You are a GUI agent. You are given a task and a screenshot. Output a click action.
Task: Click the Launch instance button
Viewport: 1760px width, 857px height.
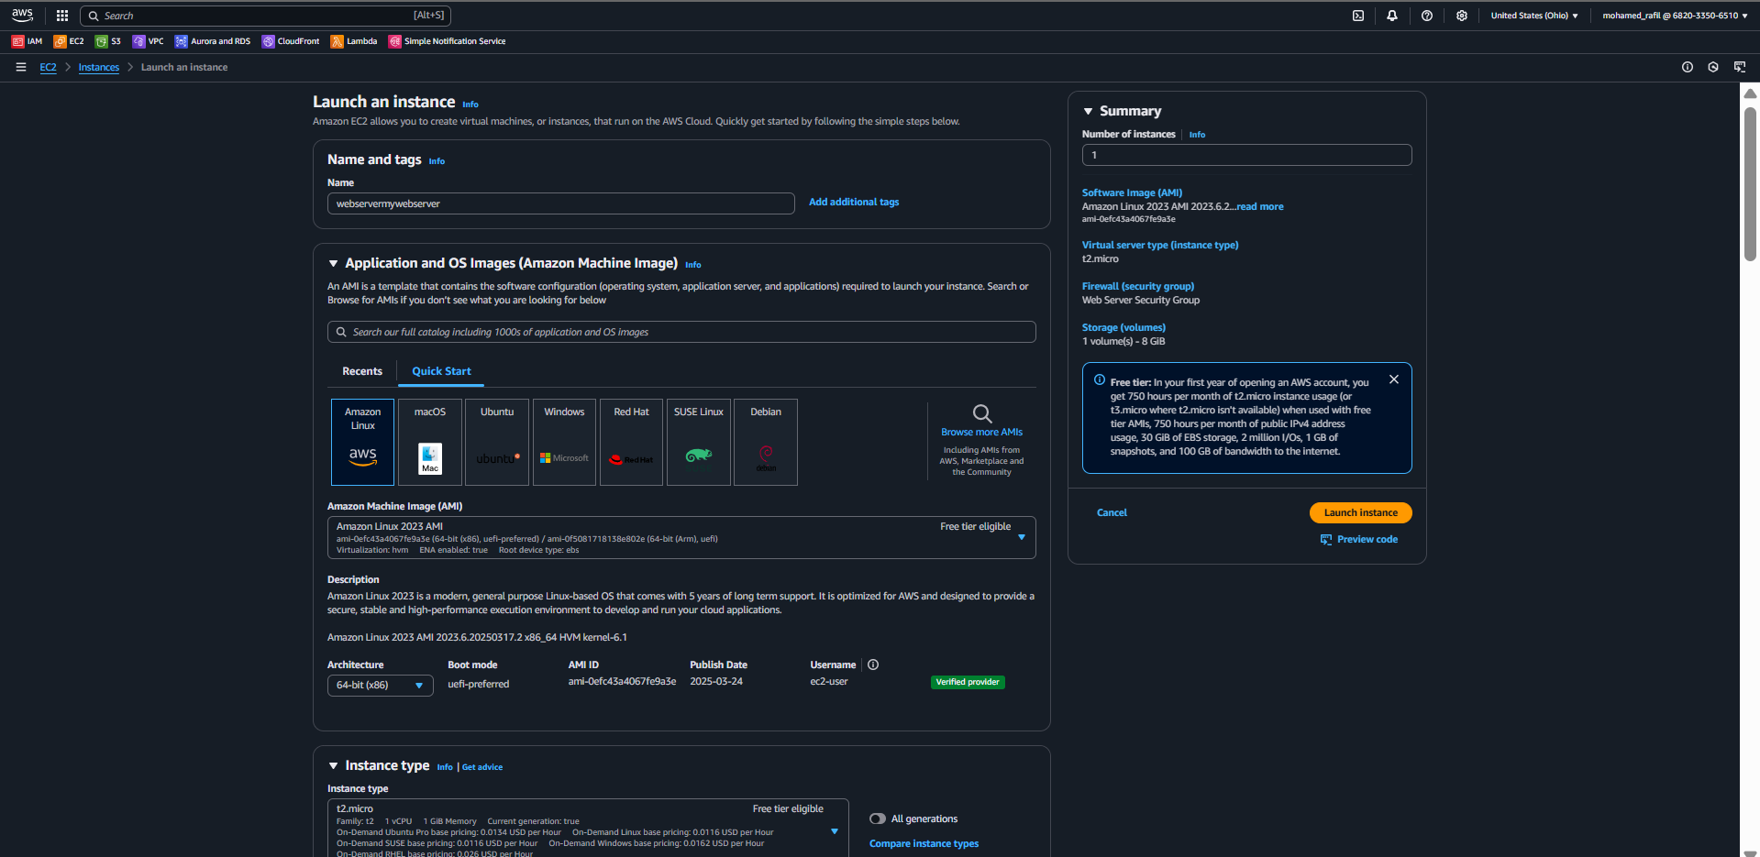[x=1360, y=512]
